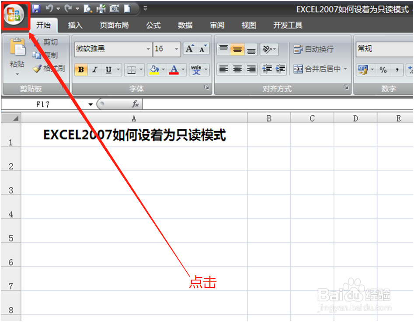This screenshot has width=414, height=322.
Task: Create a new blank workbook icon
Action: pos(128,9)
